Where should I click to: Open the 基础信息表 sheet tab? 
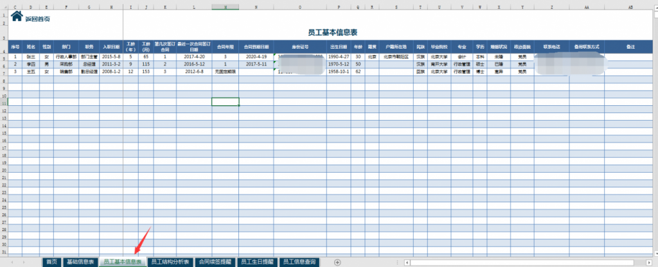click(80, 262)
